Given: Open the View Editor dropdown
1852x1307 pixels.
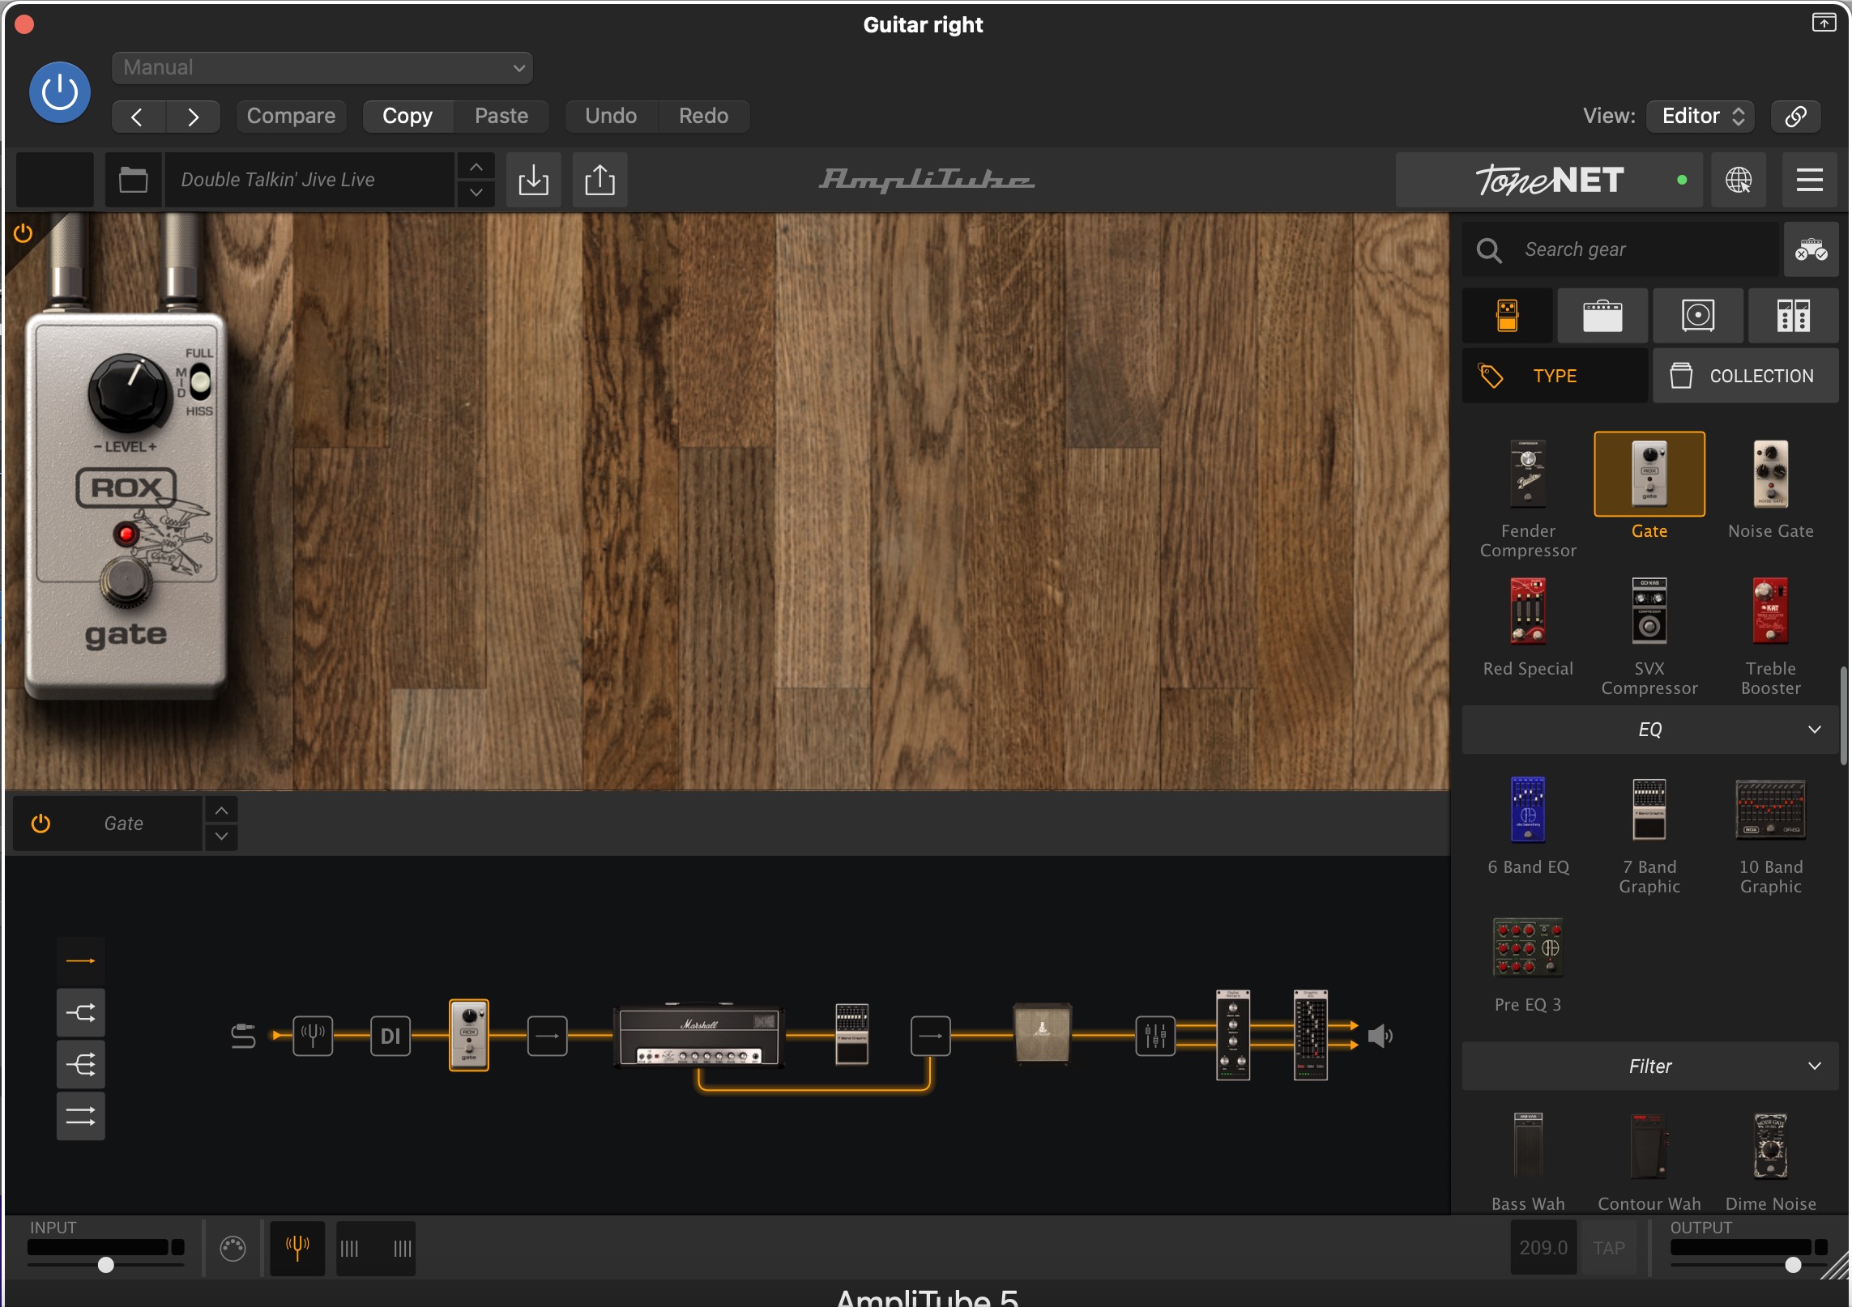Looking at the screenshot, I should click(x=1701, y=117).
